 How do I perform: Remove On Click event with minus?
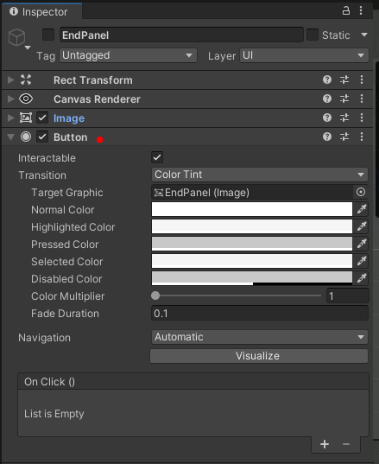(346, 444)
